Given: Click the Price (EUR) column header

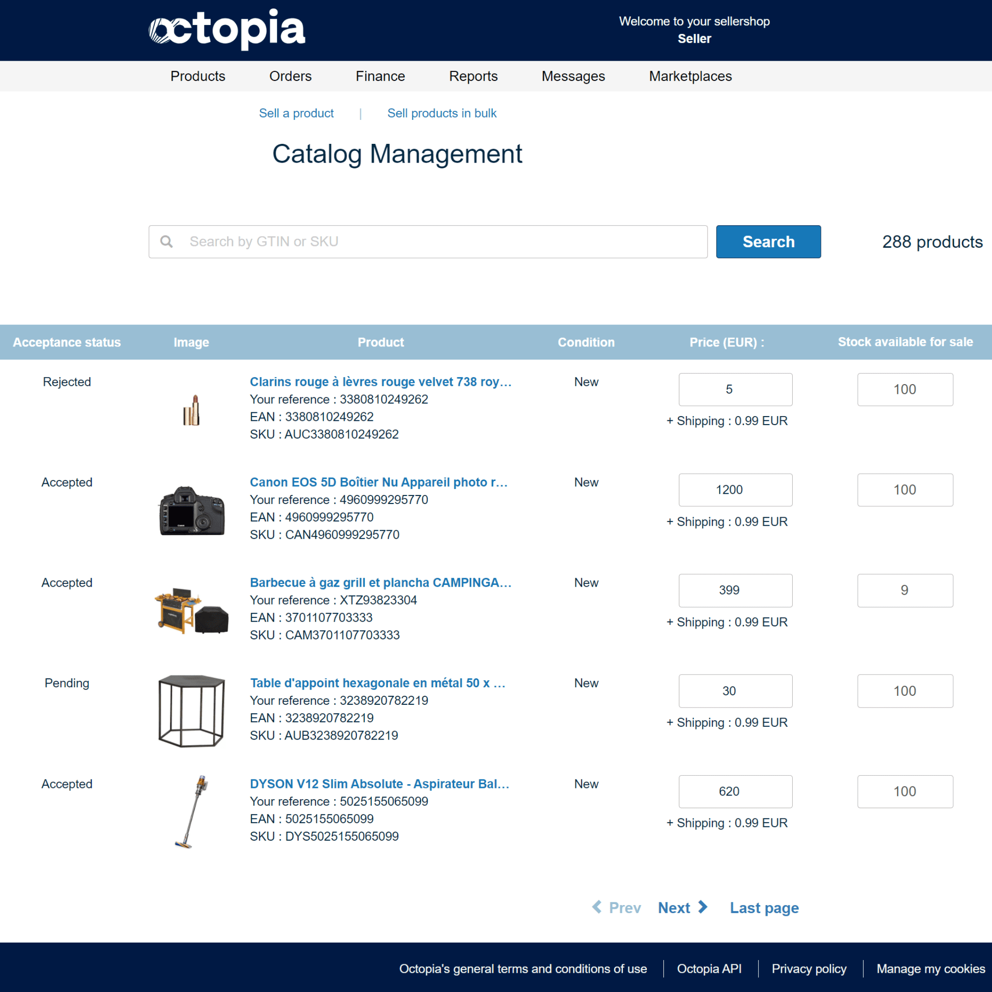Looking at the screenshot, I should [x=727, y=342].
